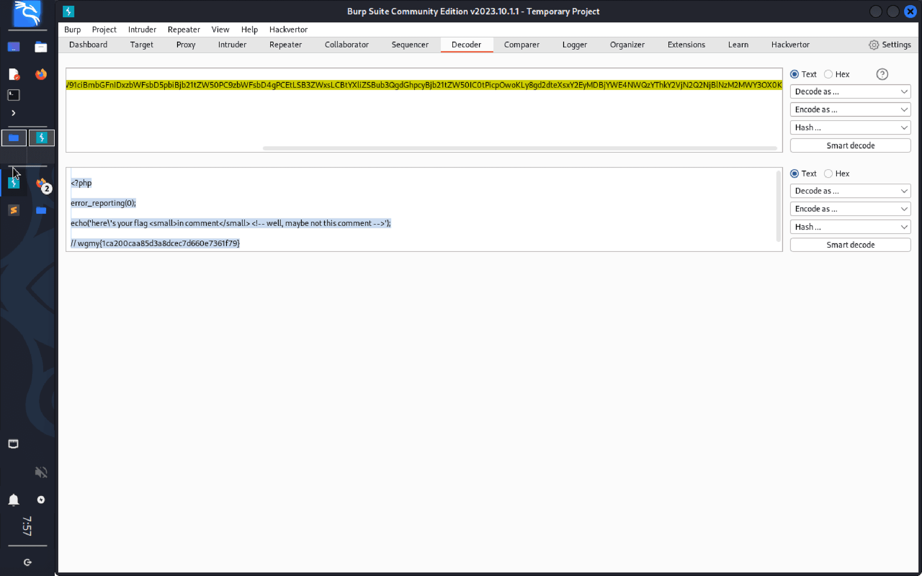Open the notification bell in the sidebar

[13, 500]
